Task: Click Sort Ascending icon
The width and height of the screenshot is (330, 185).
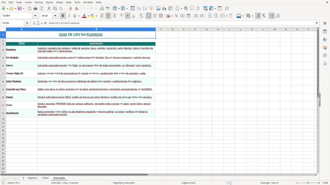Action: coord(139,8)
